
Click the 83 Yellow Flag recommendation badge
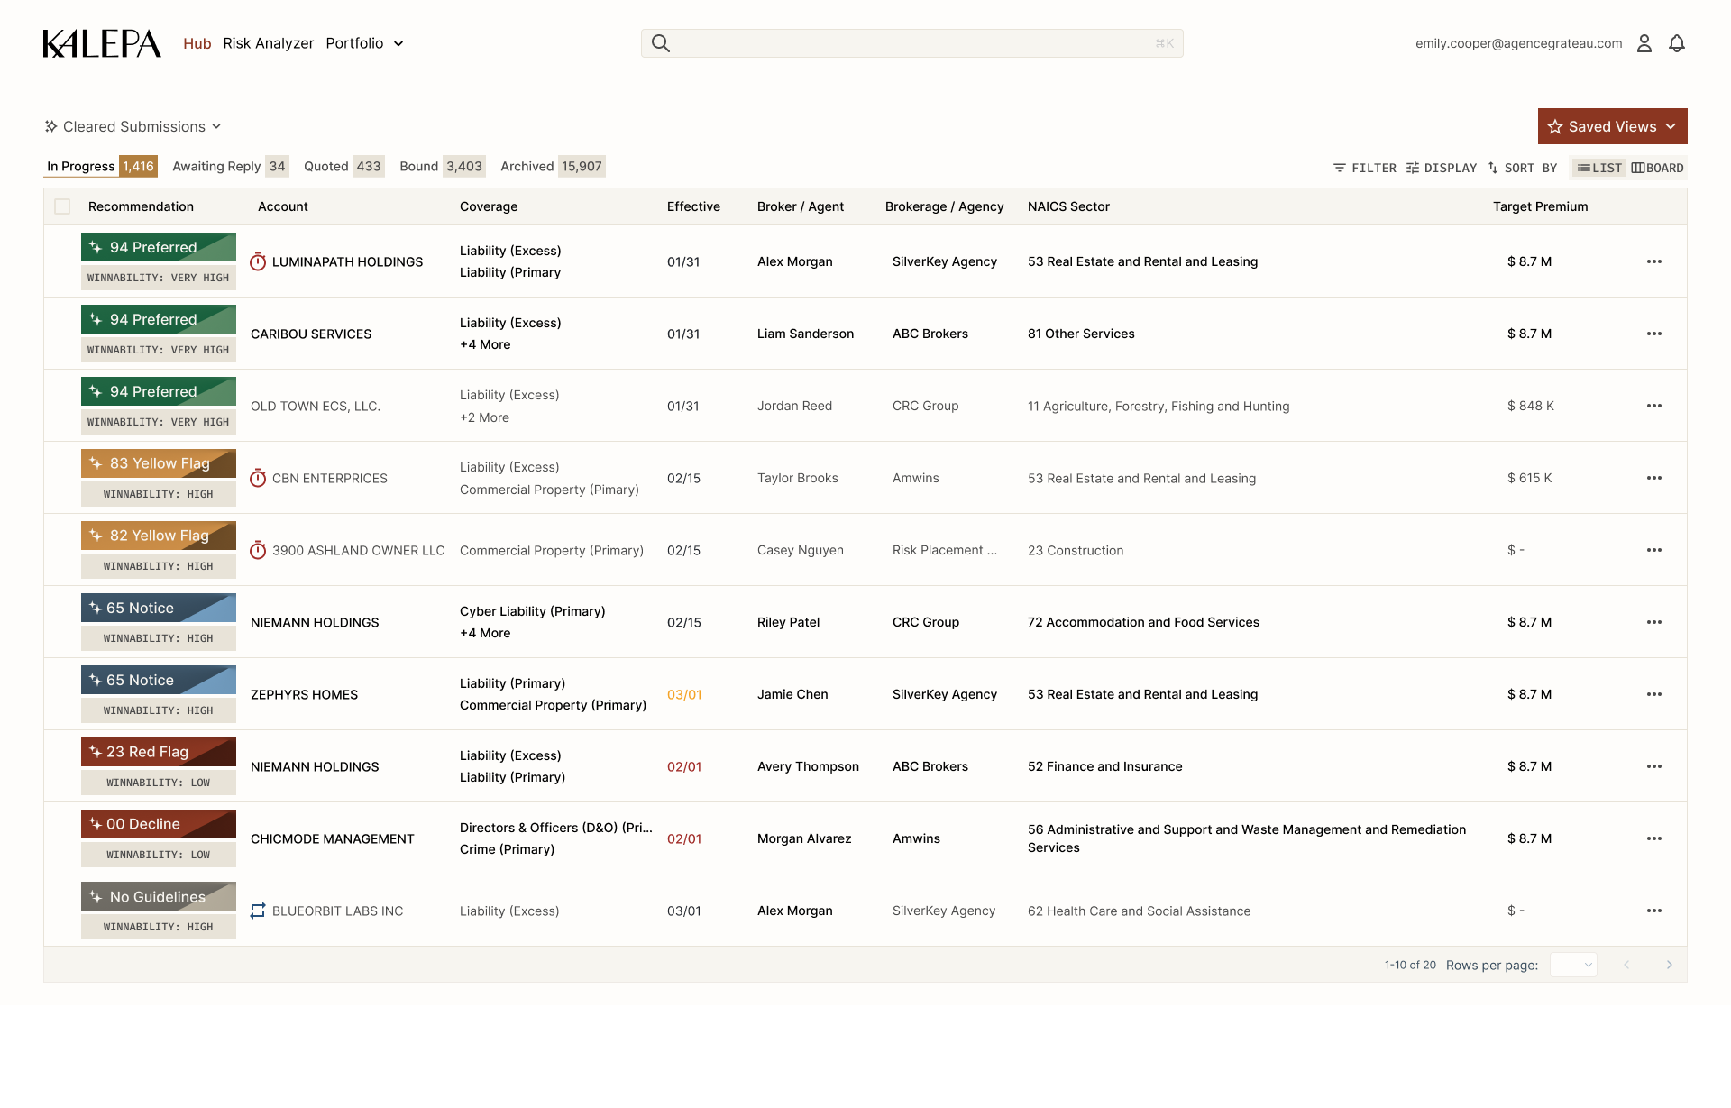coord(159,463)
